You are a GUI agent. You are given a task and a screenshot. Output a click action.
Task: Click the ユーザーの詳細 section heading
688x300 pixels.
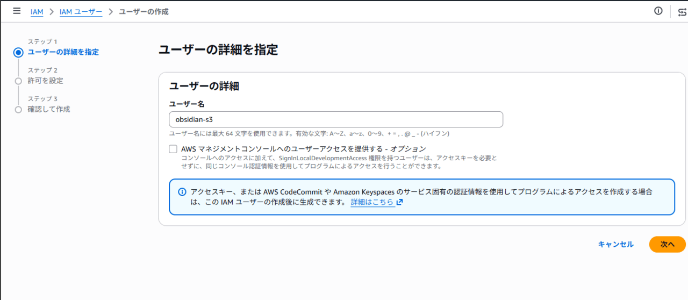point(204,85)
